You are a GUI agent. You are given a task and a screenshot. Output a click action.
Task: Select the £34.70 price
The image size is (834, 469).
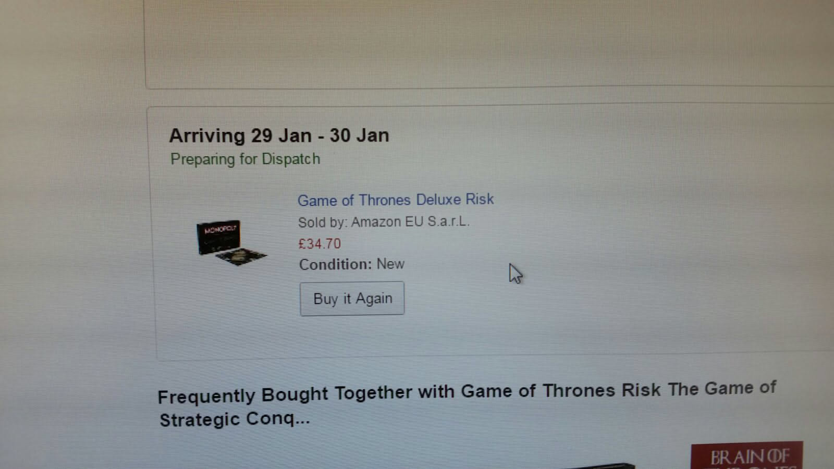pyautogui.click(x=320, y=243)
